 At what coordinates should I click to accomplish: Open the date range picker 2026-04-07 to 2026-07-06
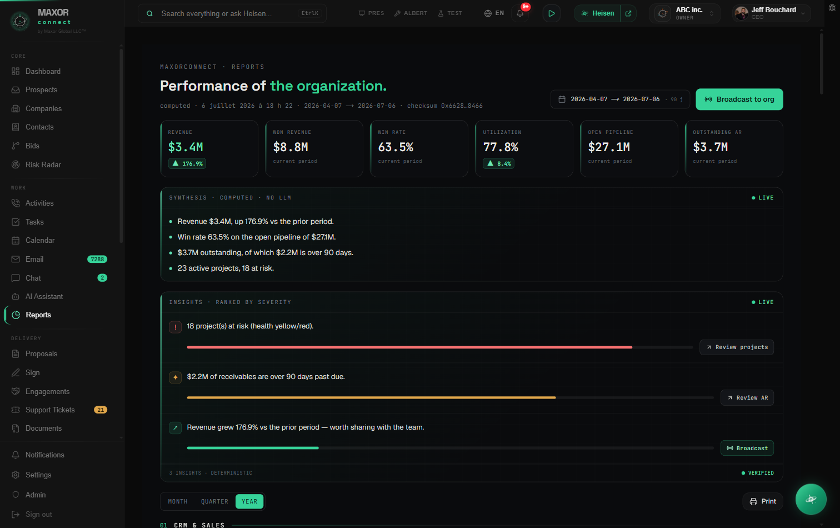(620, 99)
